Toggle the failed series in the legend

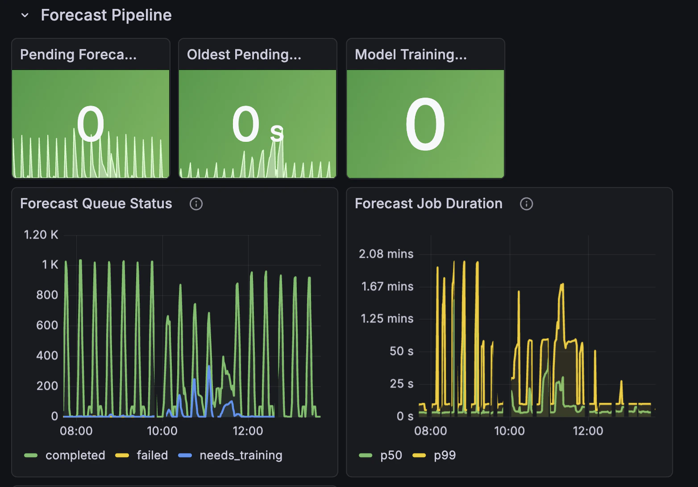152,455
